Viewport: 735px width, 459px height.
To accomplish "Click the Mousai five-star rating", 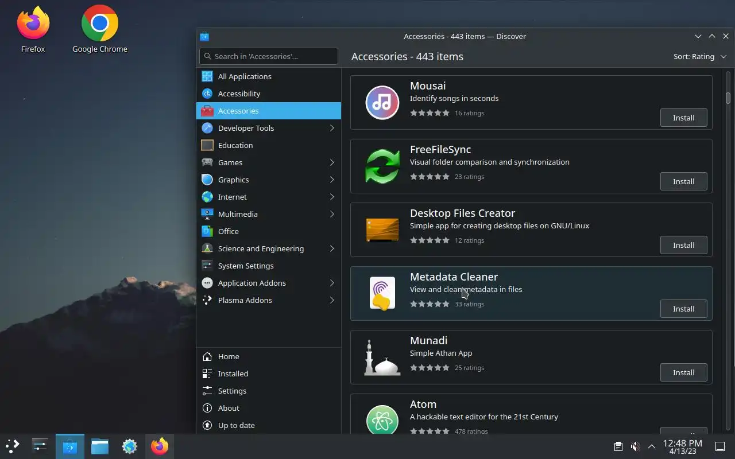I will pyautogui.click(x=430, y=113).
